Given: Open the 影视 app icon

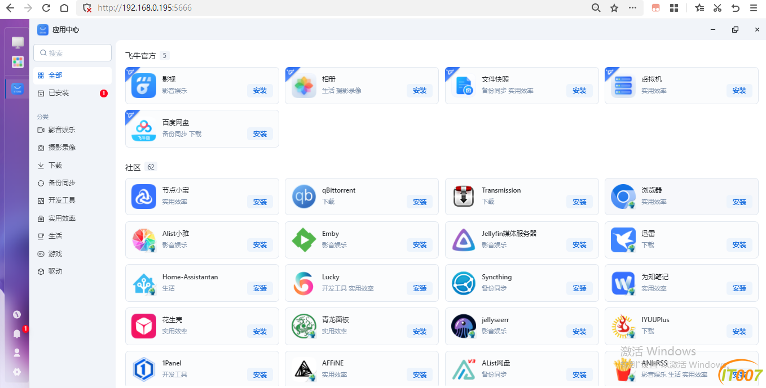Looking at the screenshot, I should (144, 86).
